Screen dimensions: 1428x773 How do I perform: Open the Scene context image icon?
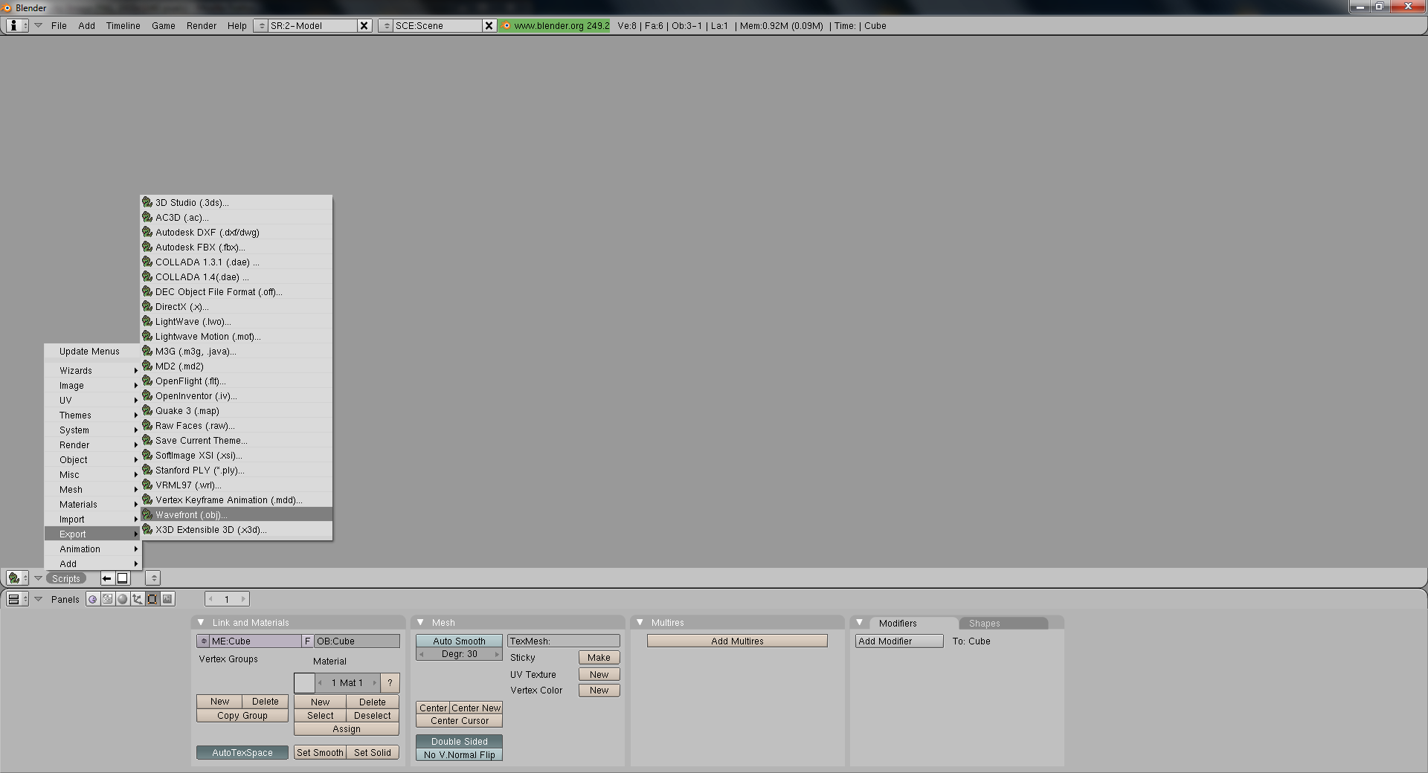point(167,599)
